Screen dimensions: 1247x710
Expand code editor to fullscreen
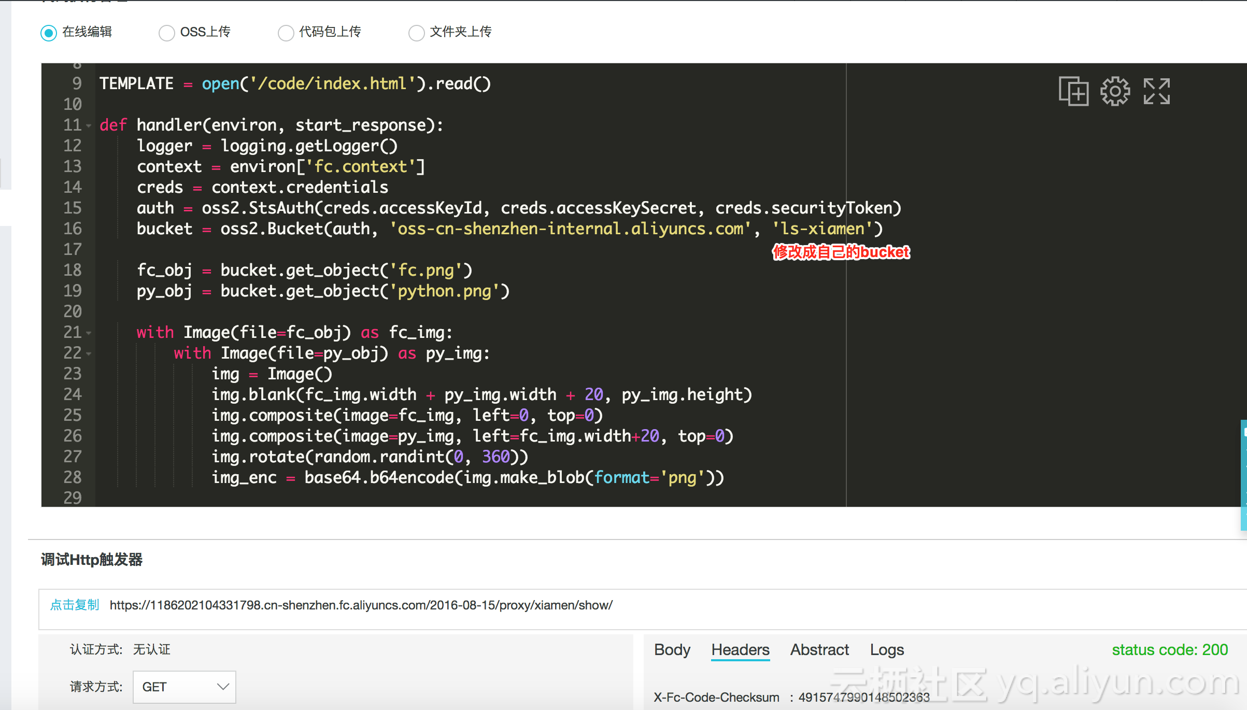(1156, 92)
